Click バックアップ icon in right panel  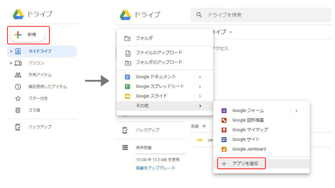[x=125, y=130]
